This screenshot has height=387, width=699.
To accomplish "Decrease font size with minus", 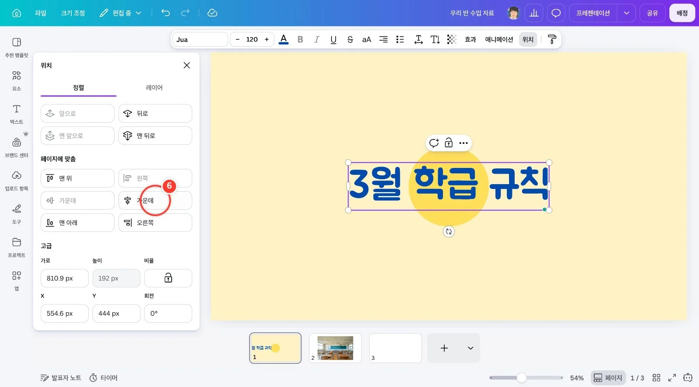I will [x=237, y=39].
